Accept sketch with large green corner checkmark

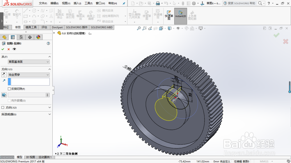pyautogui.click(x=276, y=35)
